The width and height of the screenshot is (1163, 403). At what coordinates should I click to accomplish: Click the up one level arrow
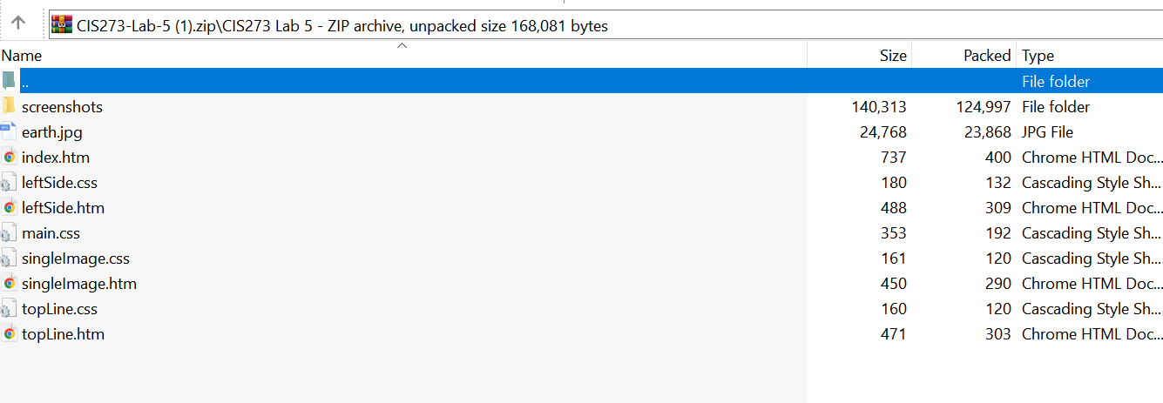[18, 24]
